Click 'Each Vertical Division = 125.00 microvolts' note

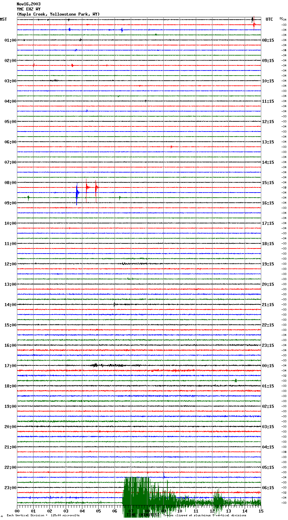pyautogui.click(x=43, y=515)
